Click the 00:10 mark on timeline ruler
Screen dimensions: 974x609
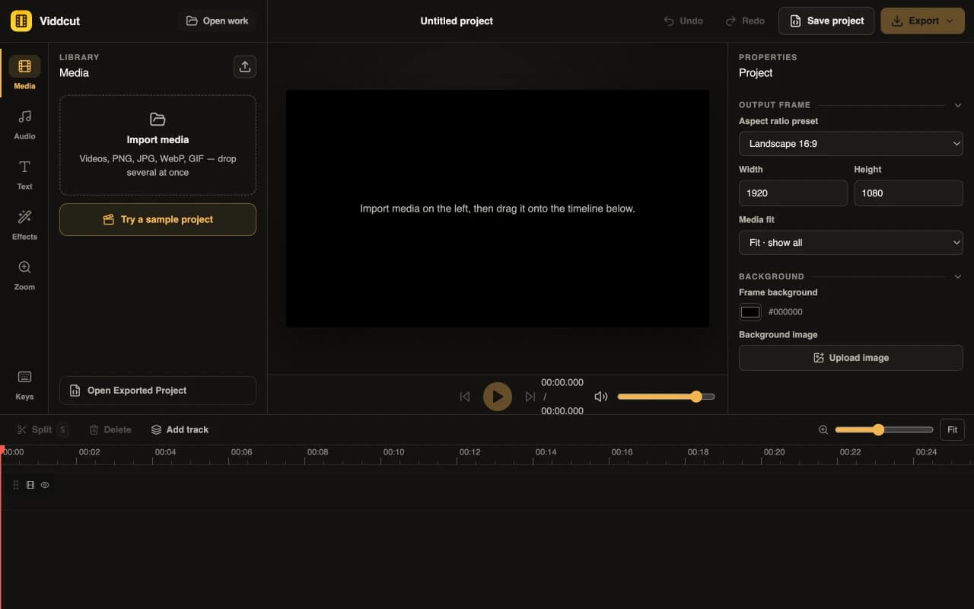click(x=393, y=452)
